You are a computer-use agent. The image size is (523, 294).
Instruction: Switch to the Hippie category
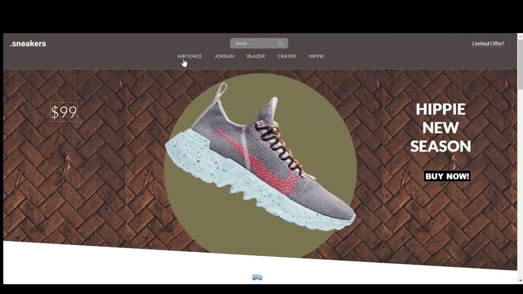pyautogui.click(x=316, y=56)
